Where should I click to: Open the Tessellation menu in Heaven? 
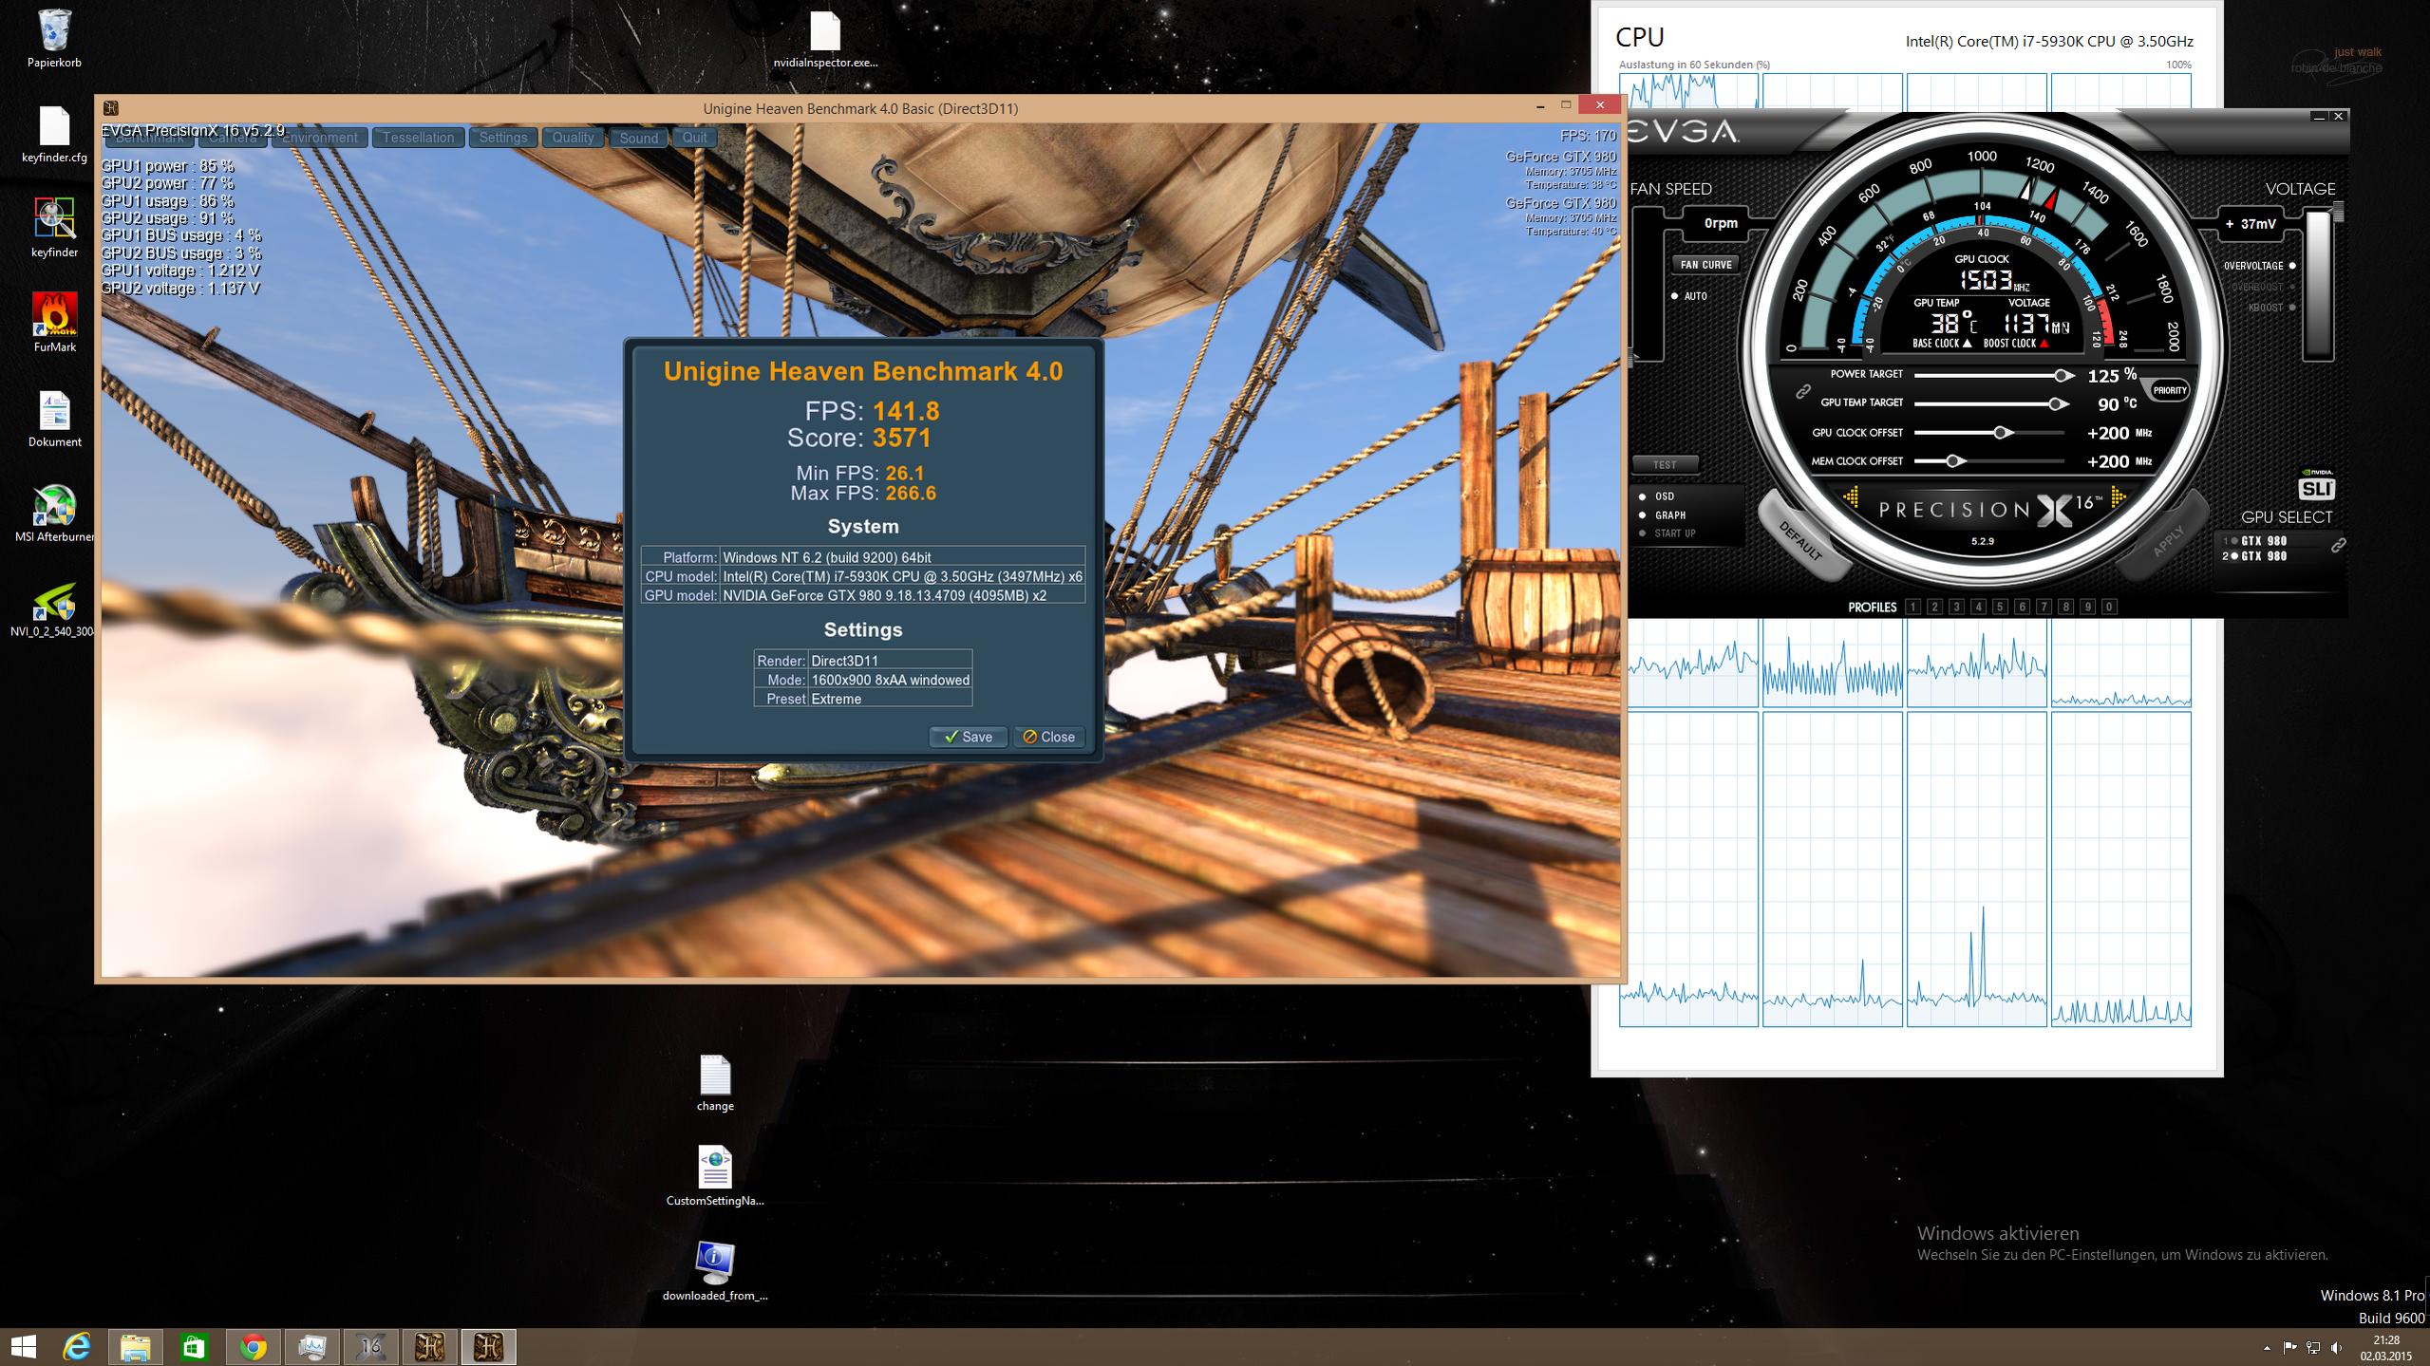coord(418,138)
